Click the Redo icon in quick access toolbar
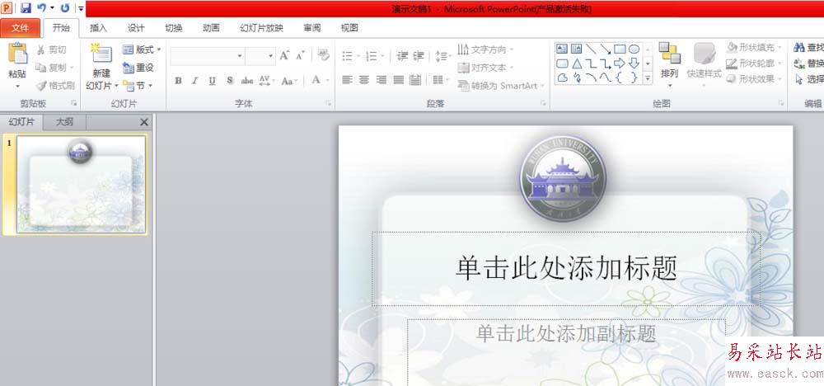 (x=64, y=8)
